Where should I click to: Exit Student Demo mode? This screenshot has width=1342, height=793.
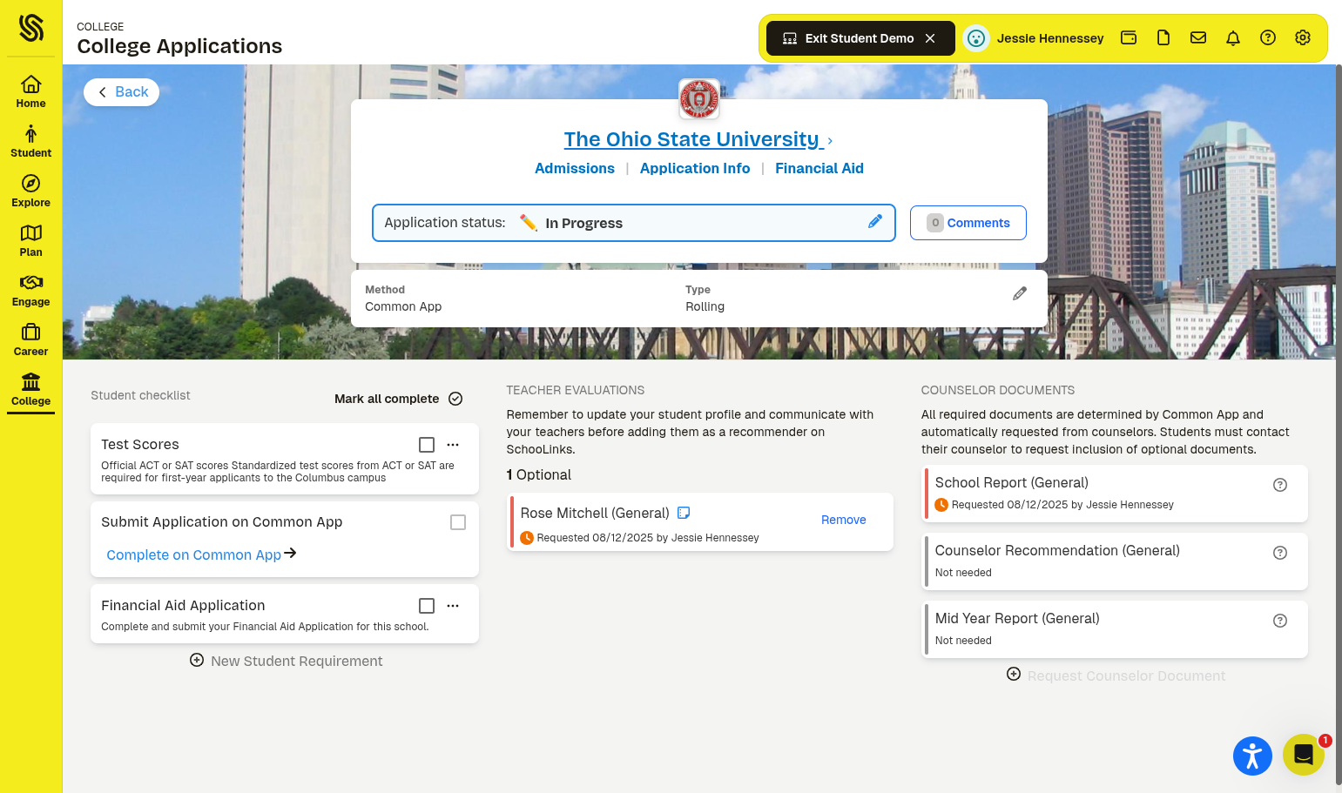click(x=860, y=38)
